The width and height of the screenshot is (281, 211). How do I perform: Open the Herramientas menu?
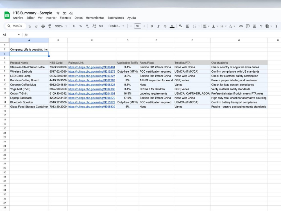pos(95,18)
